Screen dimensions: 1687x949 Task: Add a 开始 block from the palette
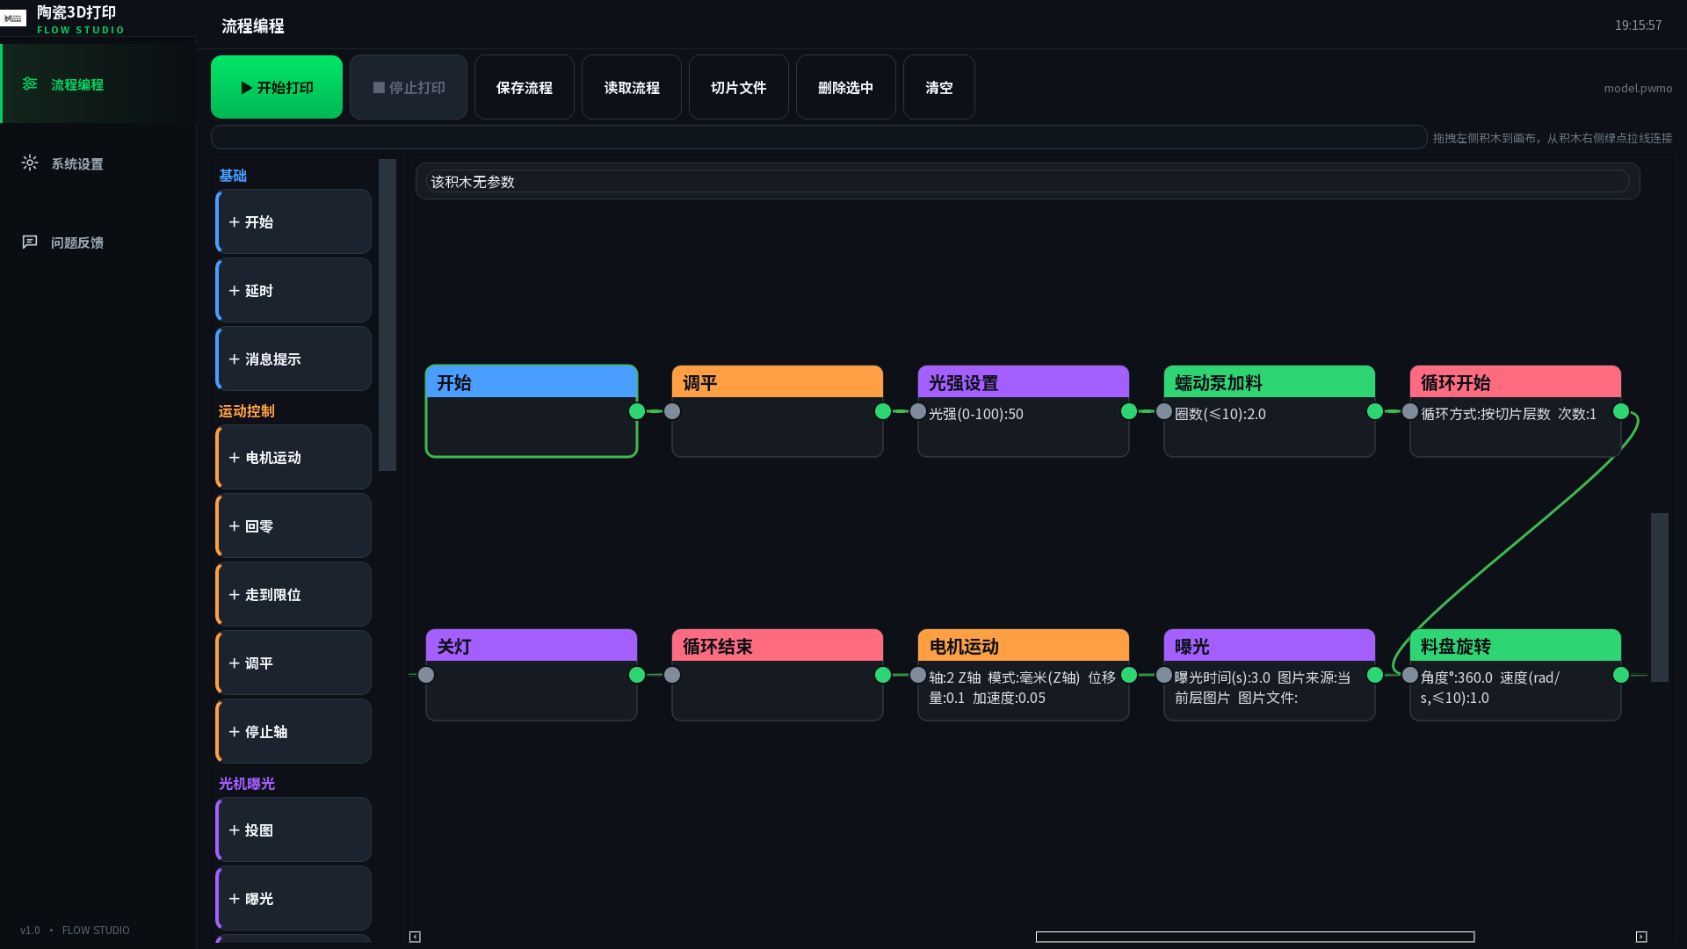pyautogui.click(x=293, y=221)
